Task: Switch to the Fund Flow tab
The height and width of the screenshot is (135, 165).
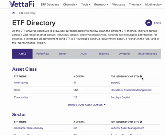Action: click(43, 54)
